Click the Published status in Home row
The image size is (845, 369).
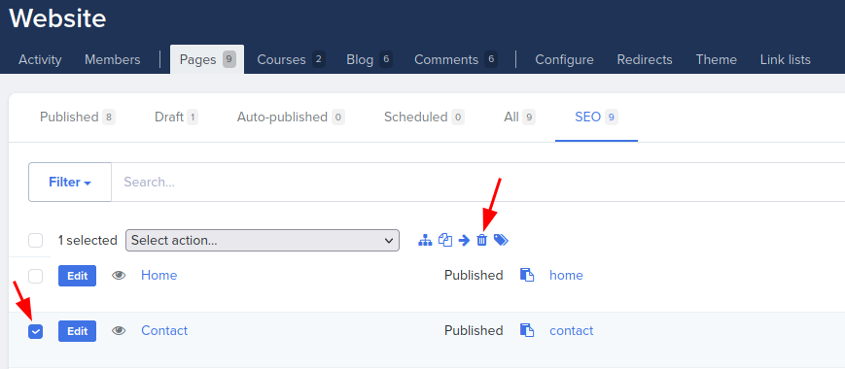[474, 276]
